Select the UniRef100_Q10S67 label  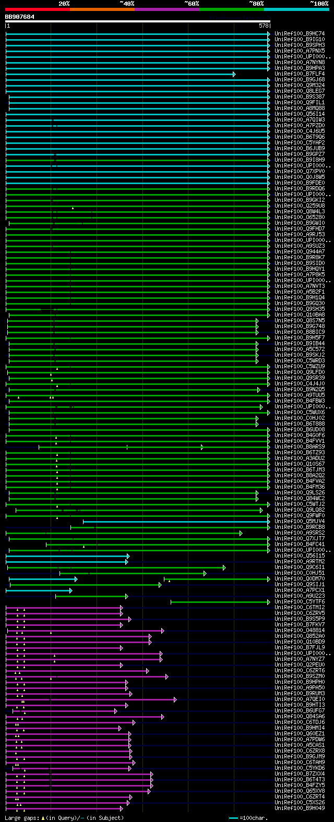tap(300, 464)
